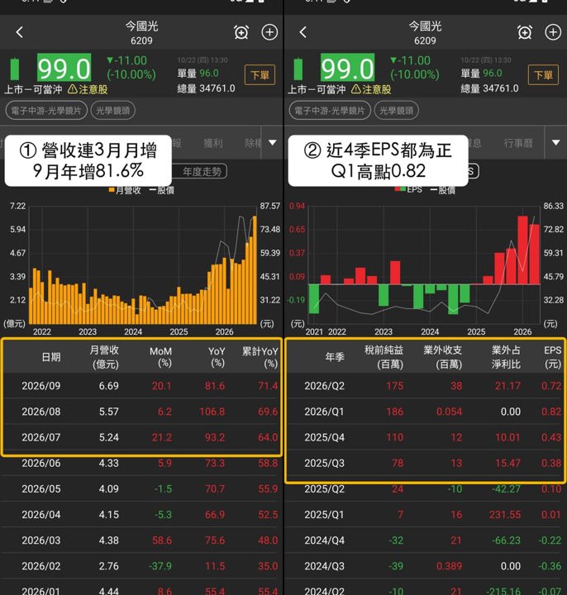Tap the quarterly EPS bar chart

point(424,265)
